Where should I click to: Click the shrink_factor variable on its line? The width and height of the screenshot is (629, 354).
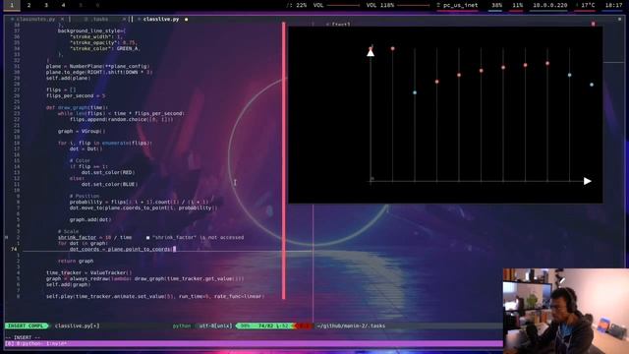[x=77, y=238]
